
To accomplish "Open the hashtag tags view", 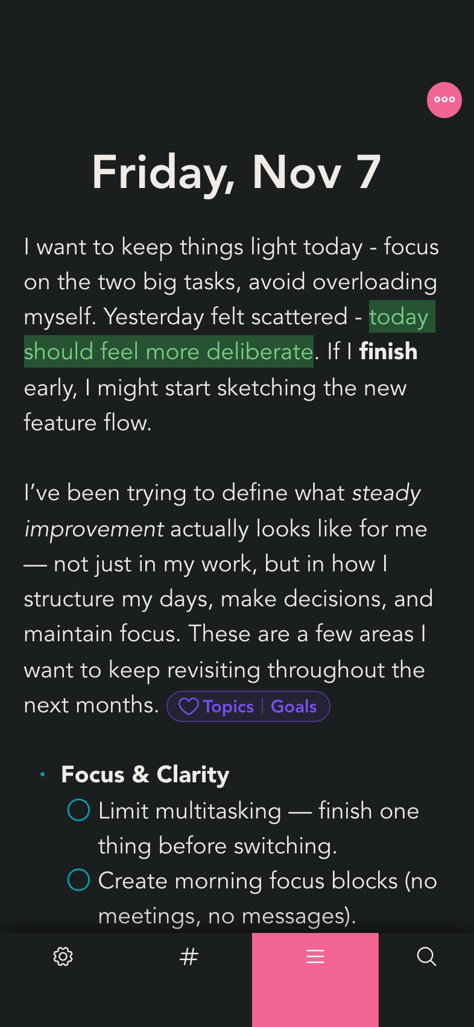I will tap(189, 956).
